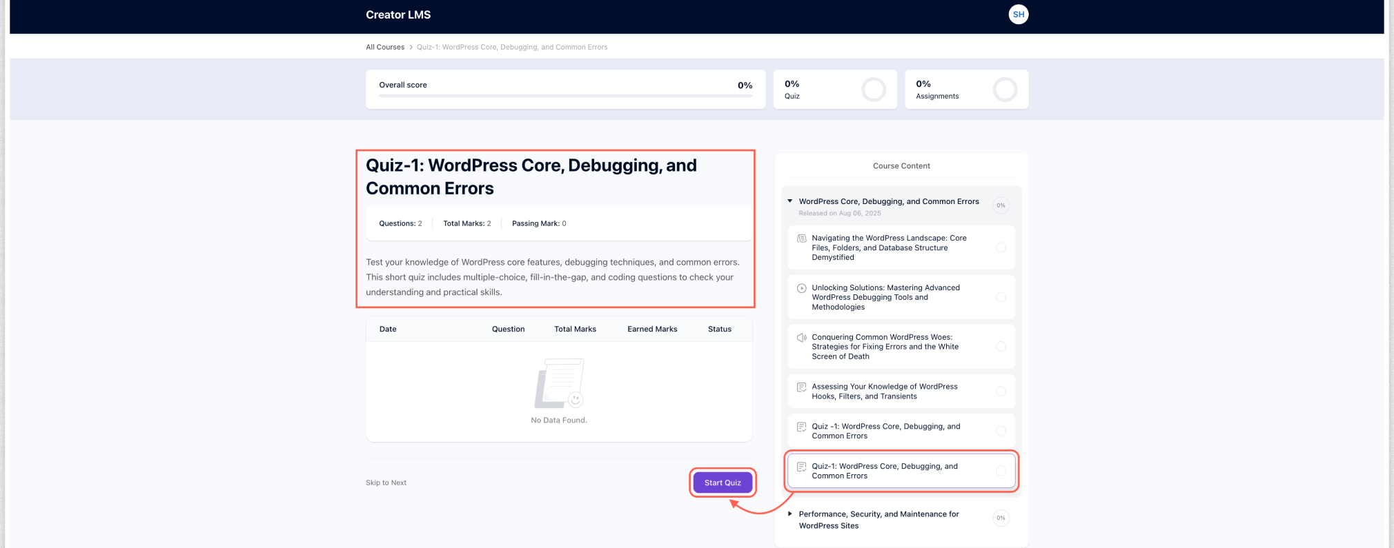Image resolution: width=1394 pixels, height=548 pixels.
Task: Click the Earned Marks column header
Action: [652, 329]
